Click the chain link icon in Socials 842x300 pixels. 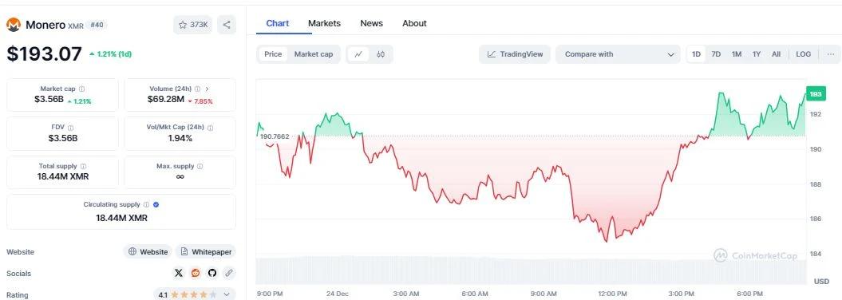(x=229, y=273)
